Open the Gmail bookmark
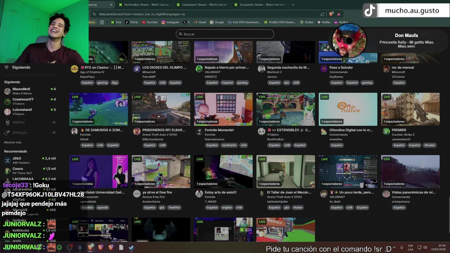Viewport: 450px width, 253px height. click(x=200, y=22)
